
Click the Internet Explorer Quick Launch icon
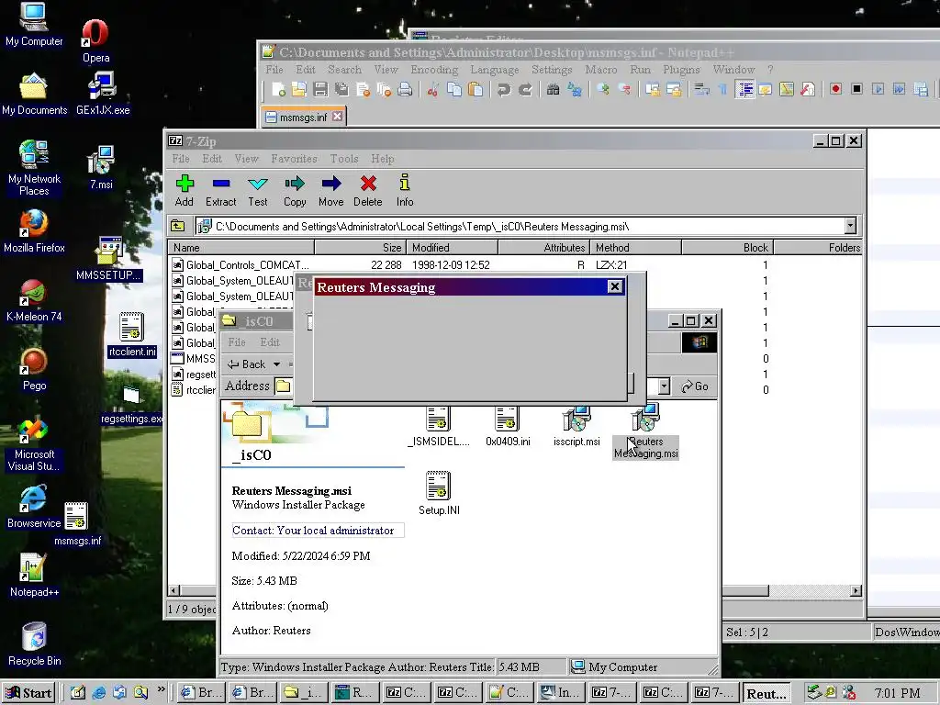99,692
